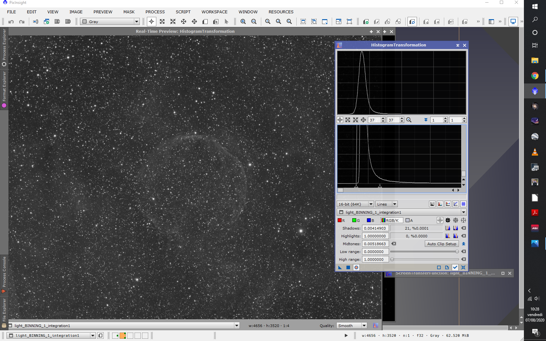Screen dimensions: 546x341
Task: Toggle histogram grid display
Action: point(463,204)
